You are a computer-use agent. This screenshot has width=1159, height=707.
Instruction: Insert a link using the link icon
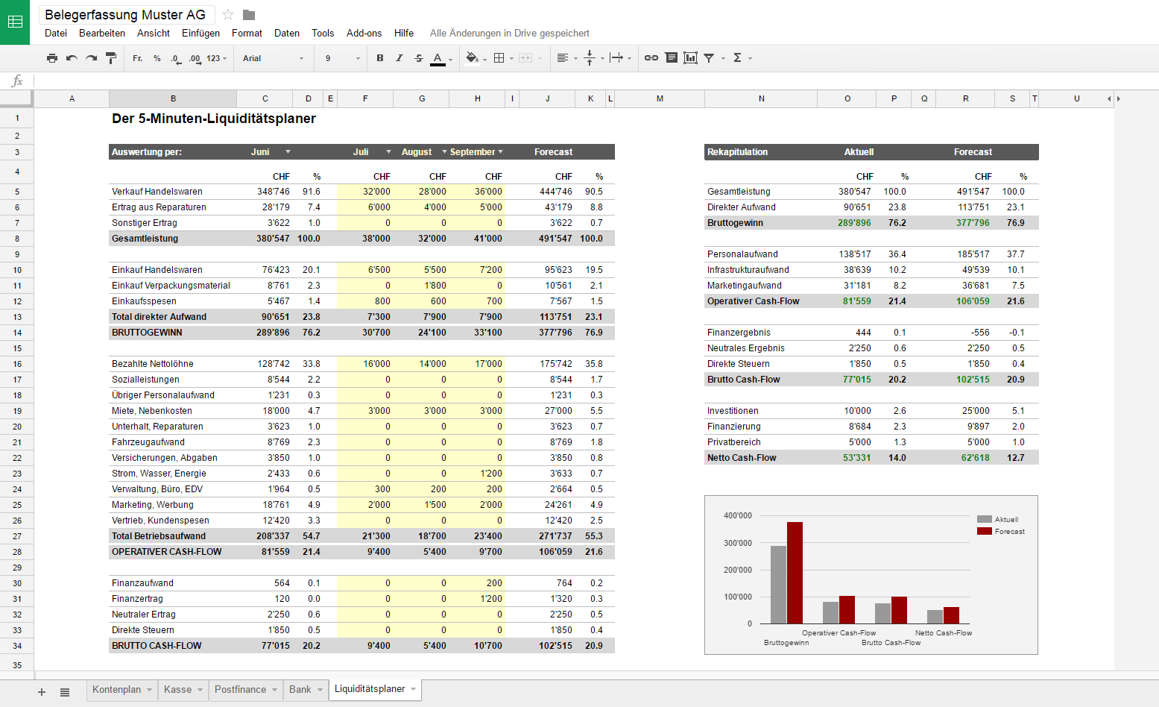click(x=651, y=58)
